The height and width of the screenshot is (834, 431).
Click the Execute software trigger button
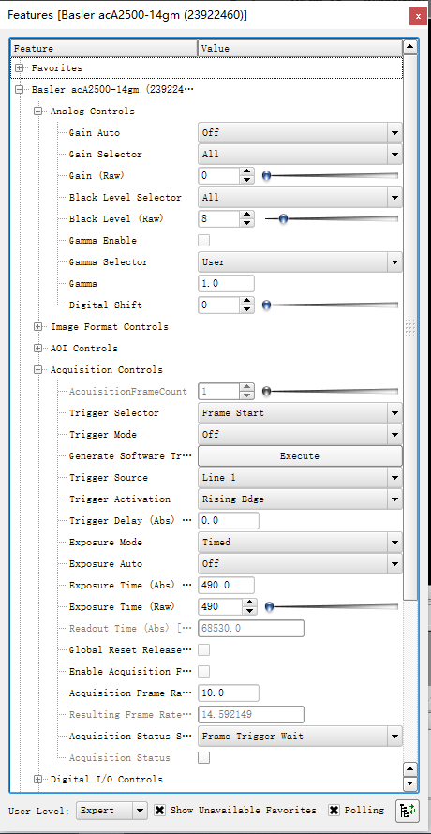pos(300,455)
